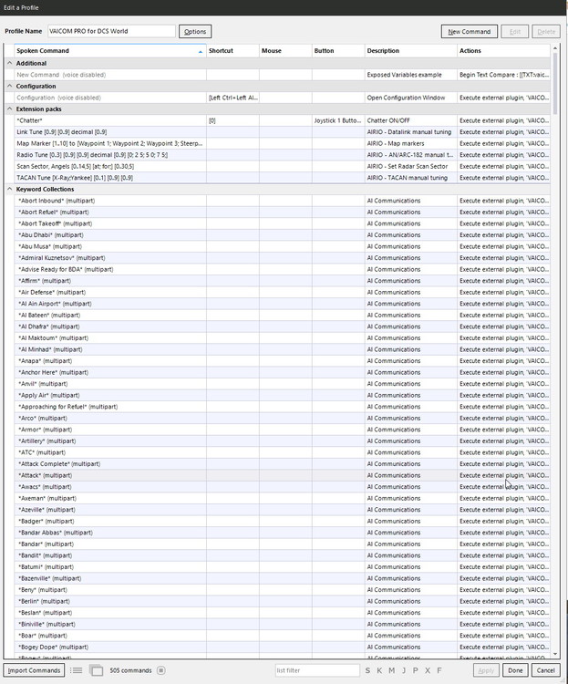Click the Delete button

[x=546, y=31]
